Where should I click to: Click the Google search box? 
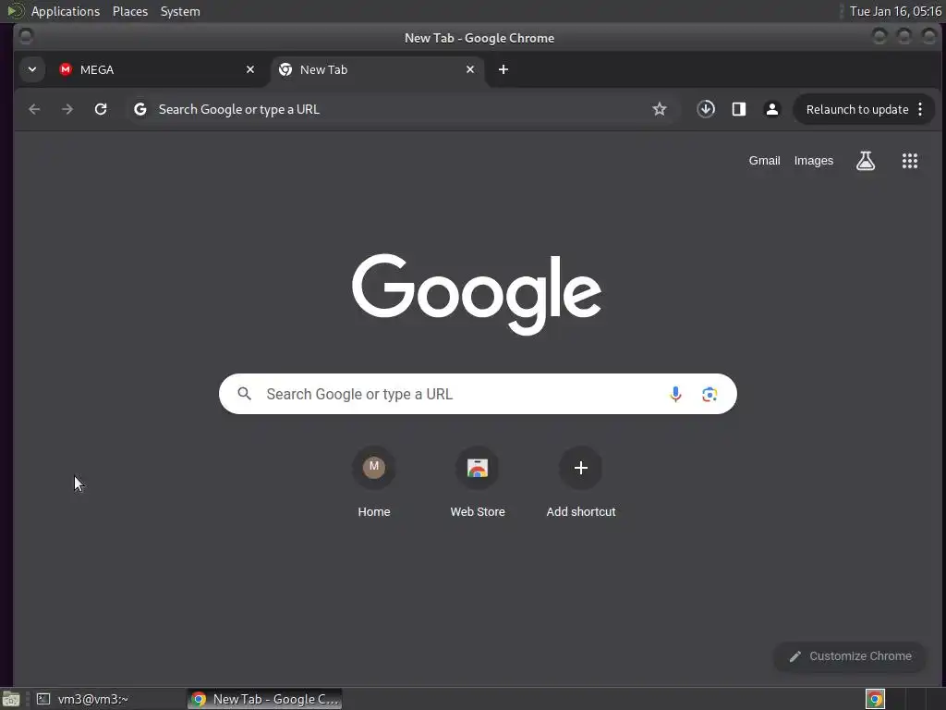click(x=478, y=394)
